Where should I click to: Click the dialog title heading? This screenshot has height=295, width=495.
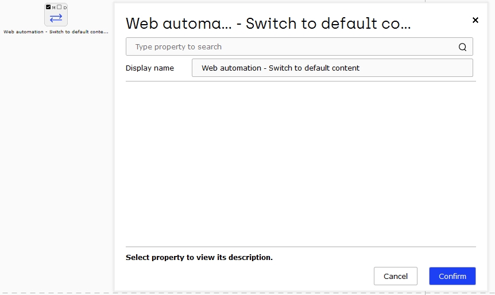(x=268, y=24)
